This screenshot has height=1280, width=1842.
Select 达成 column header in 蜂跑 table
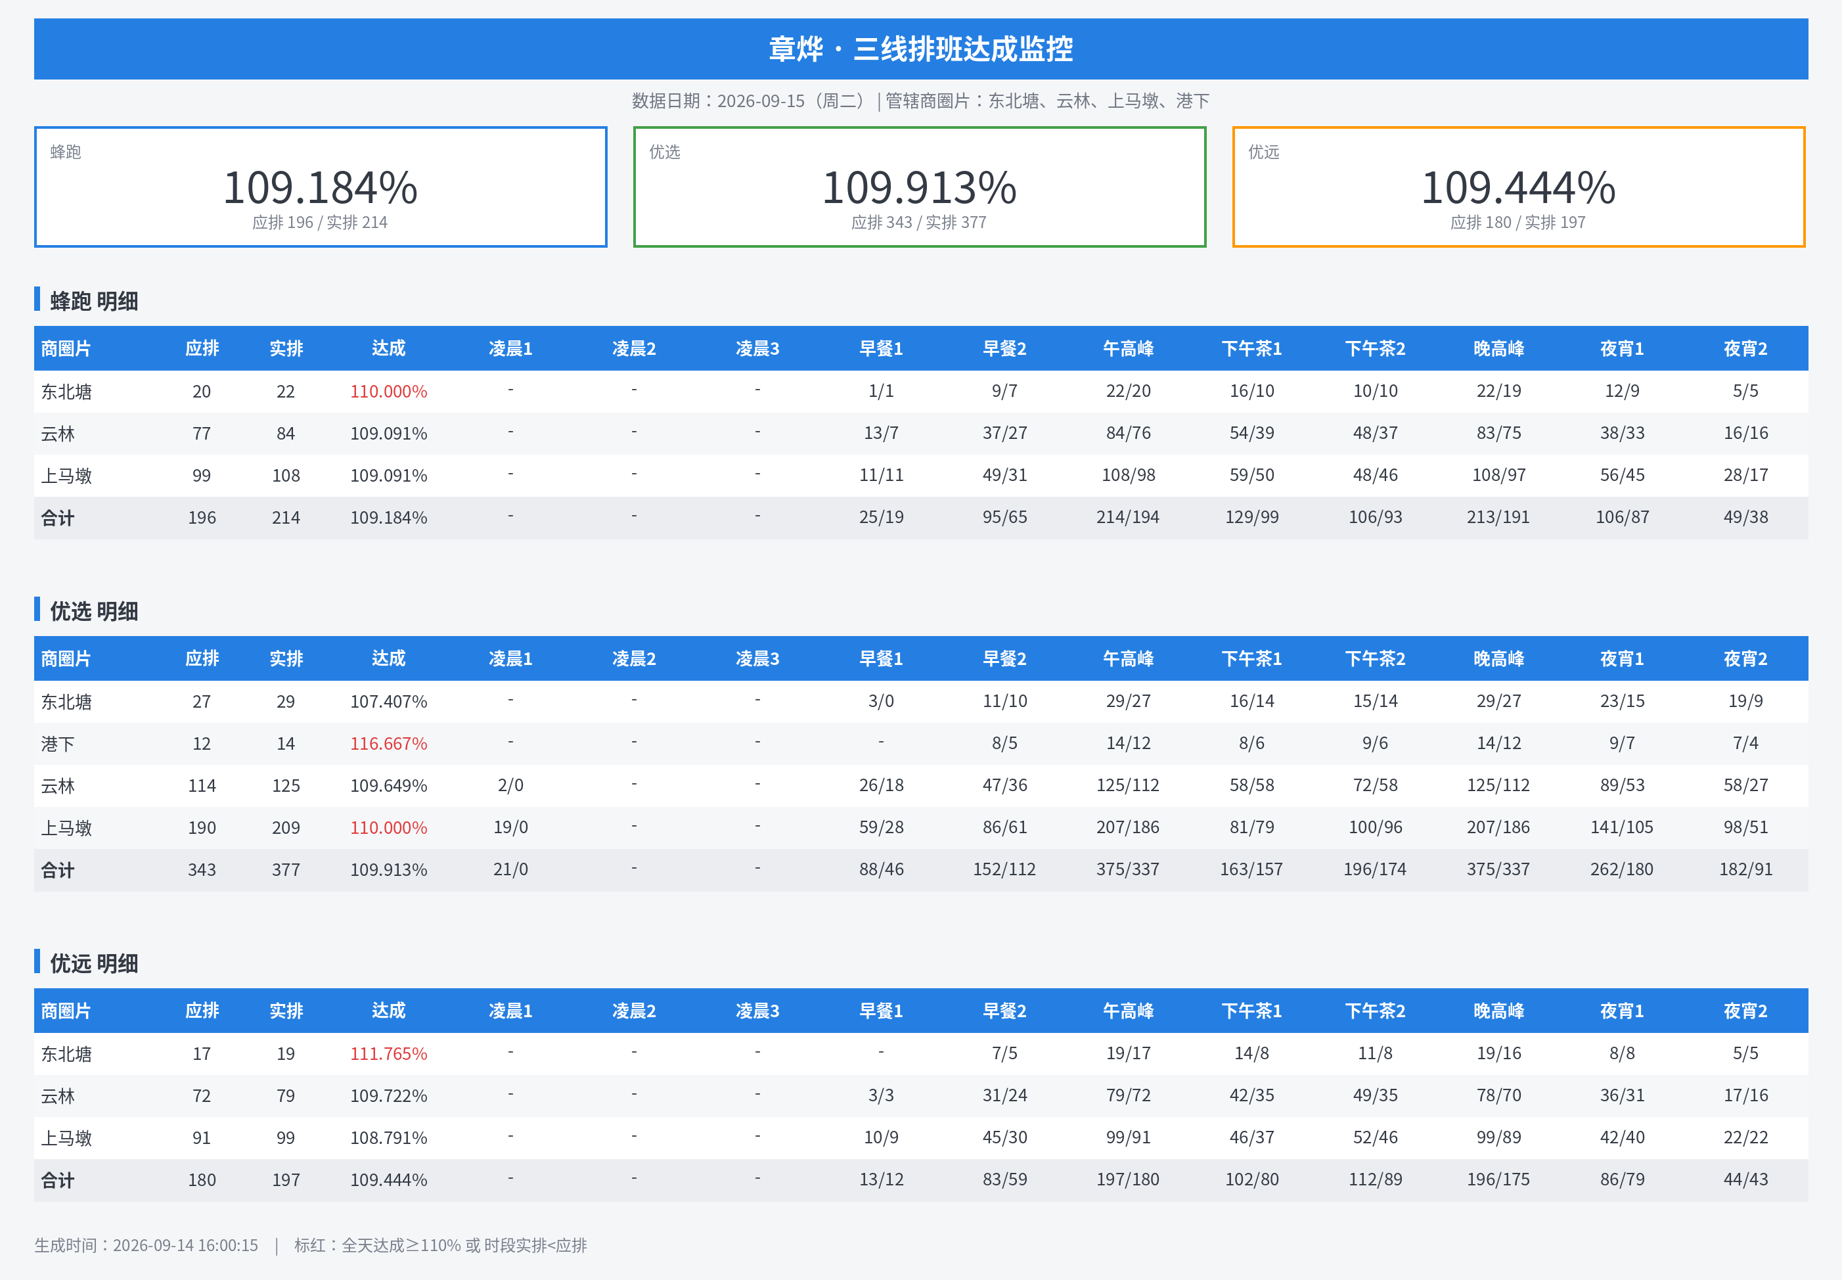389,348
